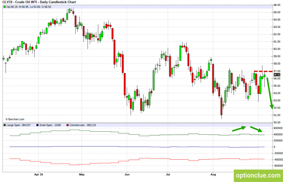283x182 pixels.
Task: Click the 50.00 price axis label
Action: [277, 122]
